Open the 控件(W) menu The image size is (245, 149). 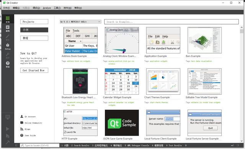(x=67, y=8)
